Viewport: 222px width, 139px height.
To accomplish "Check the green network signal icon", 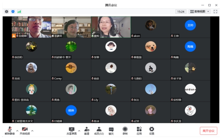I will [19, 11].
